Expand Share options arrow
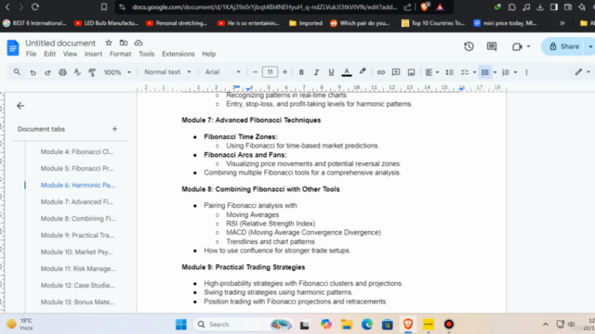Viewport: 595px width, 334px height. click(x=590, y=46)
